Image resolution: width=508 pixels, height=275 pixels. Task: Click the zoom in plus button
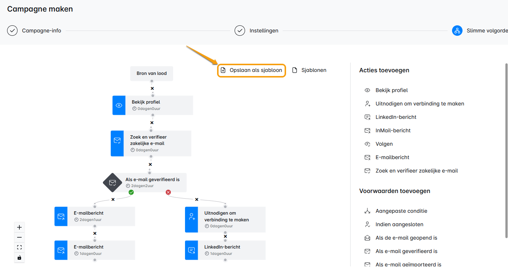(x=19, y=227)
